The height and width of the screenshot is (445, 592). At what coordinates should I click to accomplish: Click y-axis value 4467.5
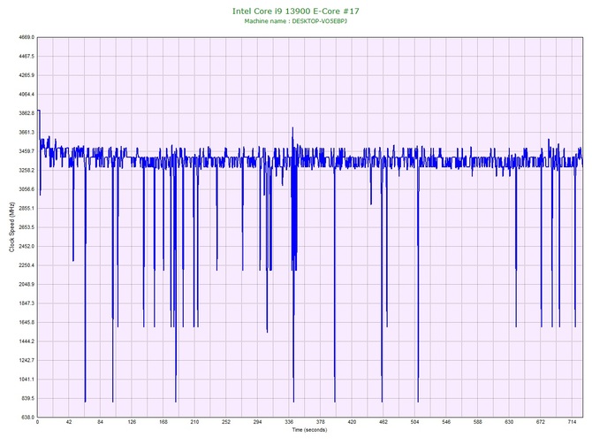27,57
